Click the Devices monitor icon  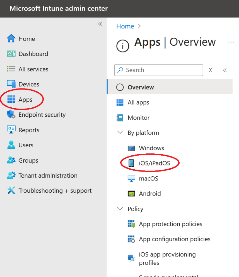pos(11,84)
